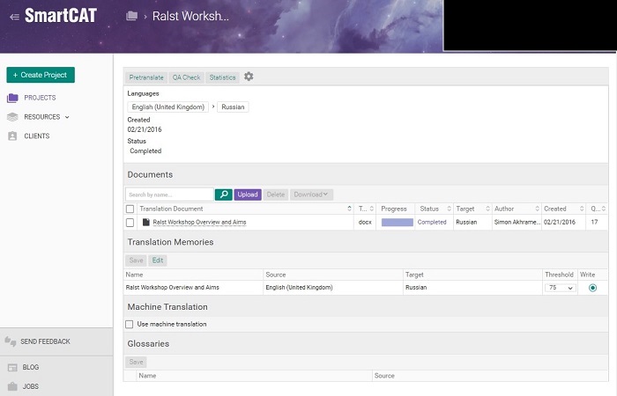Sort documents by T... type column
The width and height of the screenshot is (617, 396).
[x=366, y=209]
